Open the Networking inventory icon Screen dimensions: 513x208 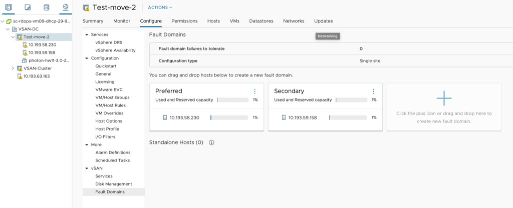[65, 7]
